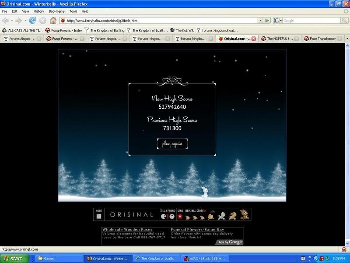Image resolution: width=350 pixels, height=263 pixels.
Task: Open the list-all-tabs dropdown arrow
Action: (x=347, y=39)
